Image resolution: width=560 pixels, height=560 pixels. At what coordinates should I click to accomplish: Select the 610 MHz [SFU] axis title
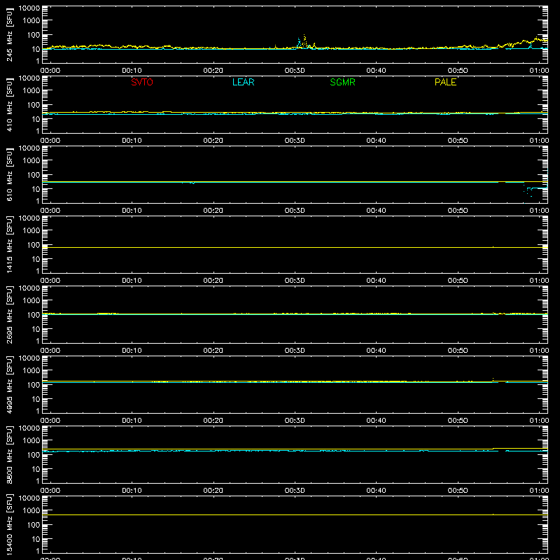[x=10, y=175]
